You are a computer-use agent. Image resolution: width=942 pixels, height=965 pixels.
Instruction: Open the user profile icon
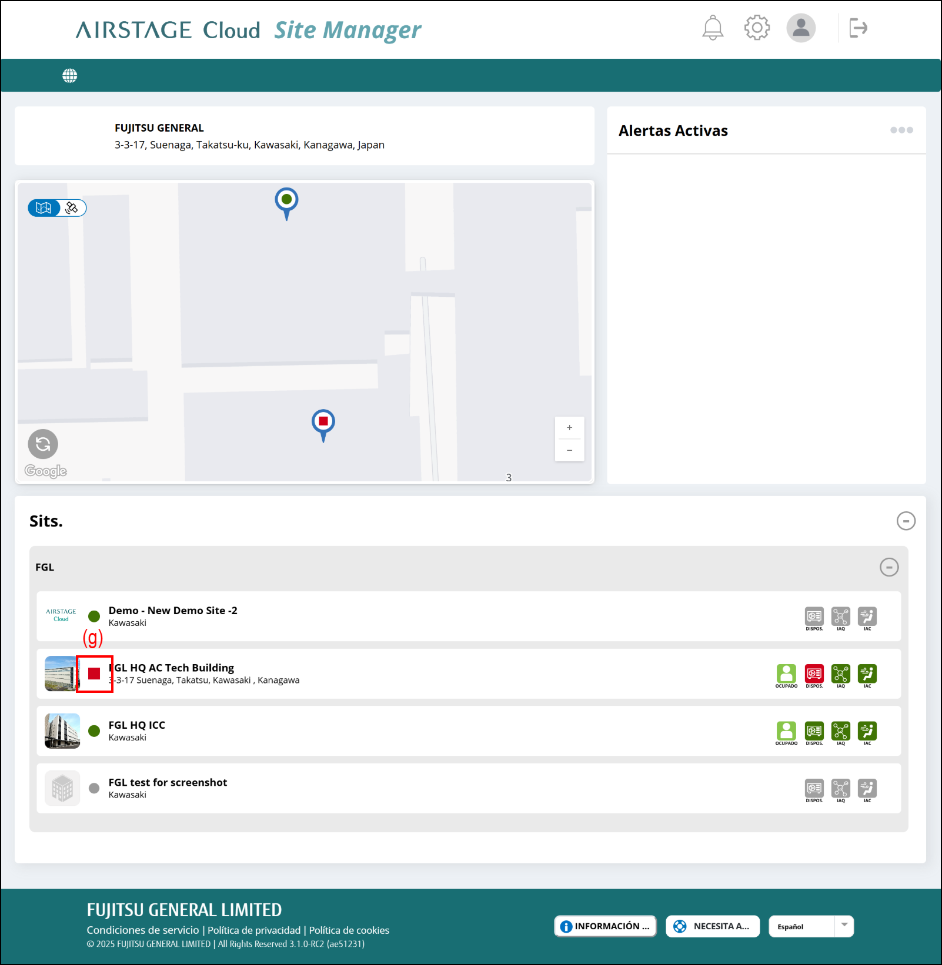coord(800,28)
